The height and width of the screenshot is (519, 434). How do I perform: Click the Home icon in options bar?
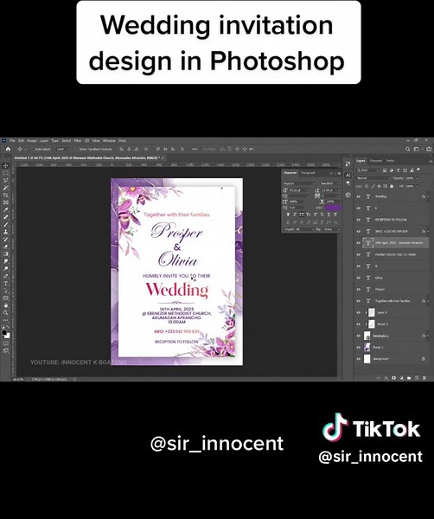click(8, 150)
